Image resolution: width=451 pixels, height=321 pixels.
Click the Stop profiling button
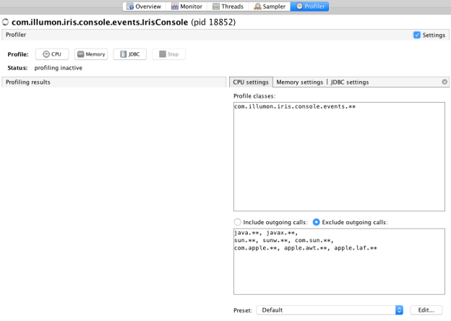[x=167, y=54]
